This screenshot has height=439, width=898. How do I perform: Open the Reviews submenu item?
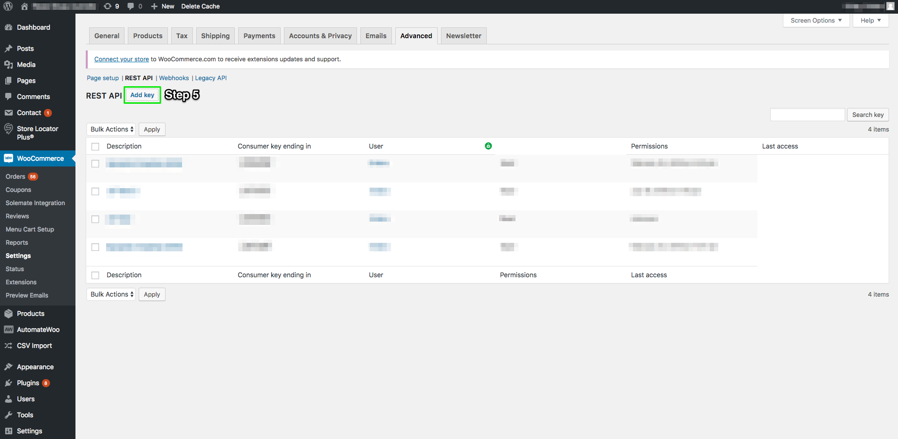(17, 216)
